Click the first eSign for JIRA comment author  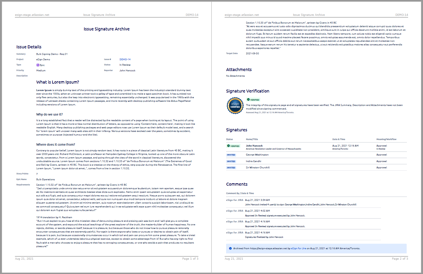point(234,200)
